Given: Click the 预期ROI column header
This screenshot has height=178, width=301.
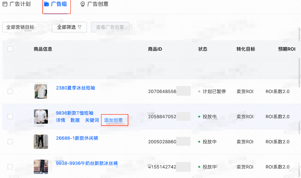Looking at the screenshot, I should (287, 49).
